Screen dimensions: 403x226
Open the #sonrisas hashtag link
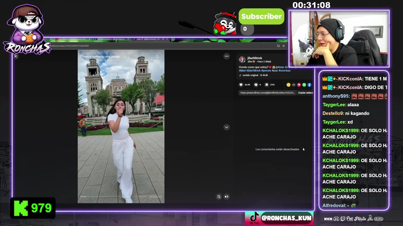click(285, 71)
